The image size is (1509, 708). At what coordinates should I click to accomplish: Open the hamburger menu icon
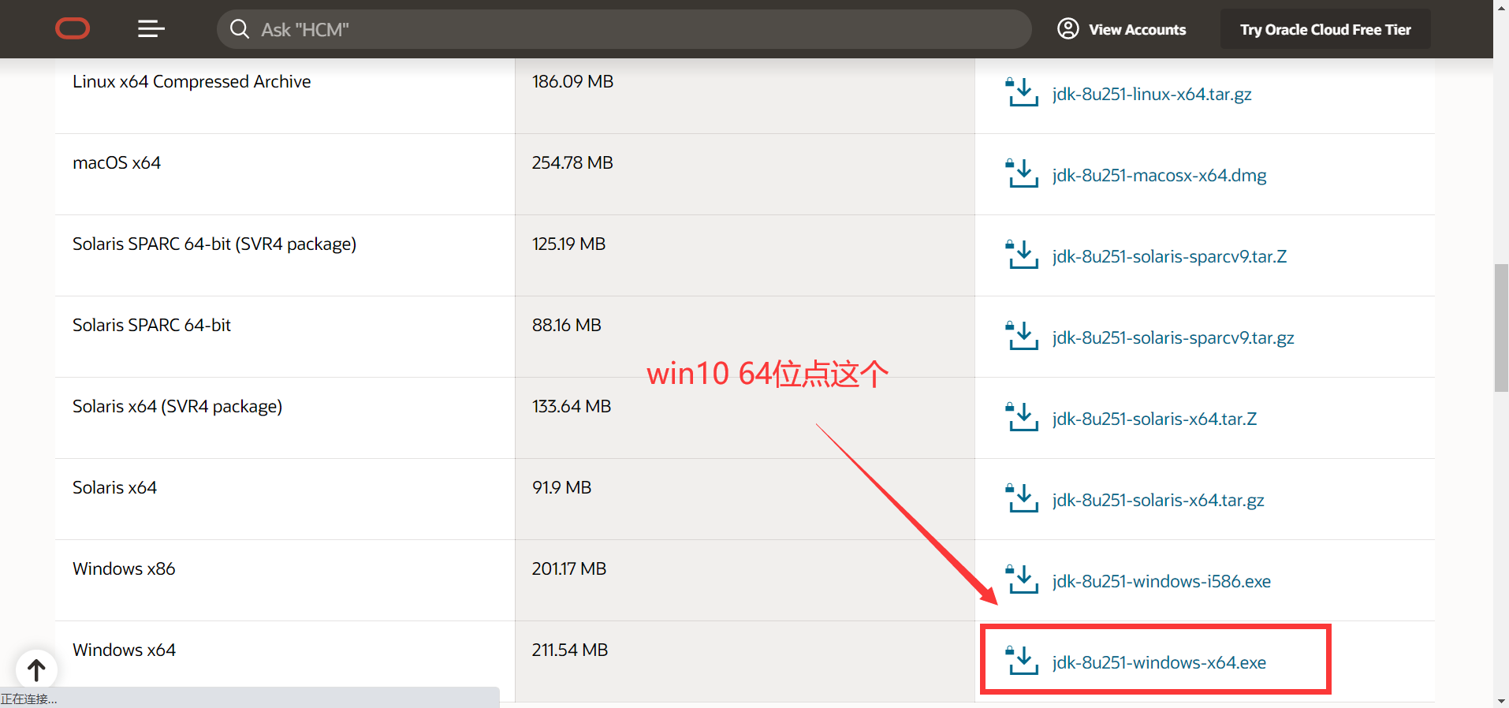[151, 29]
